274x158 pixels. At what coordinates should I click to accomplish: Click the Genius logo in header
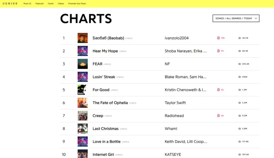click(10, 3)
